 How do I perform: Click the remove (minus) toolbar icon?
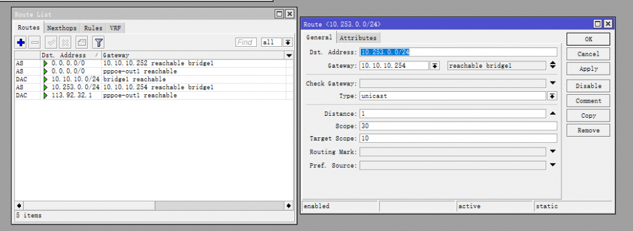(35, 42)
